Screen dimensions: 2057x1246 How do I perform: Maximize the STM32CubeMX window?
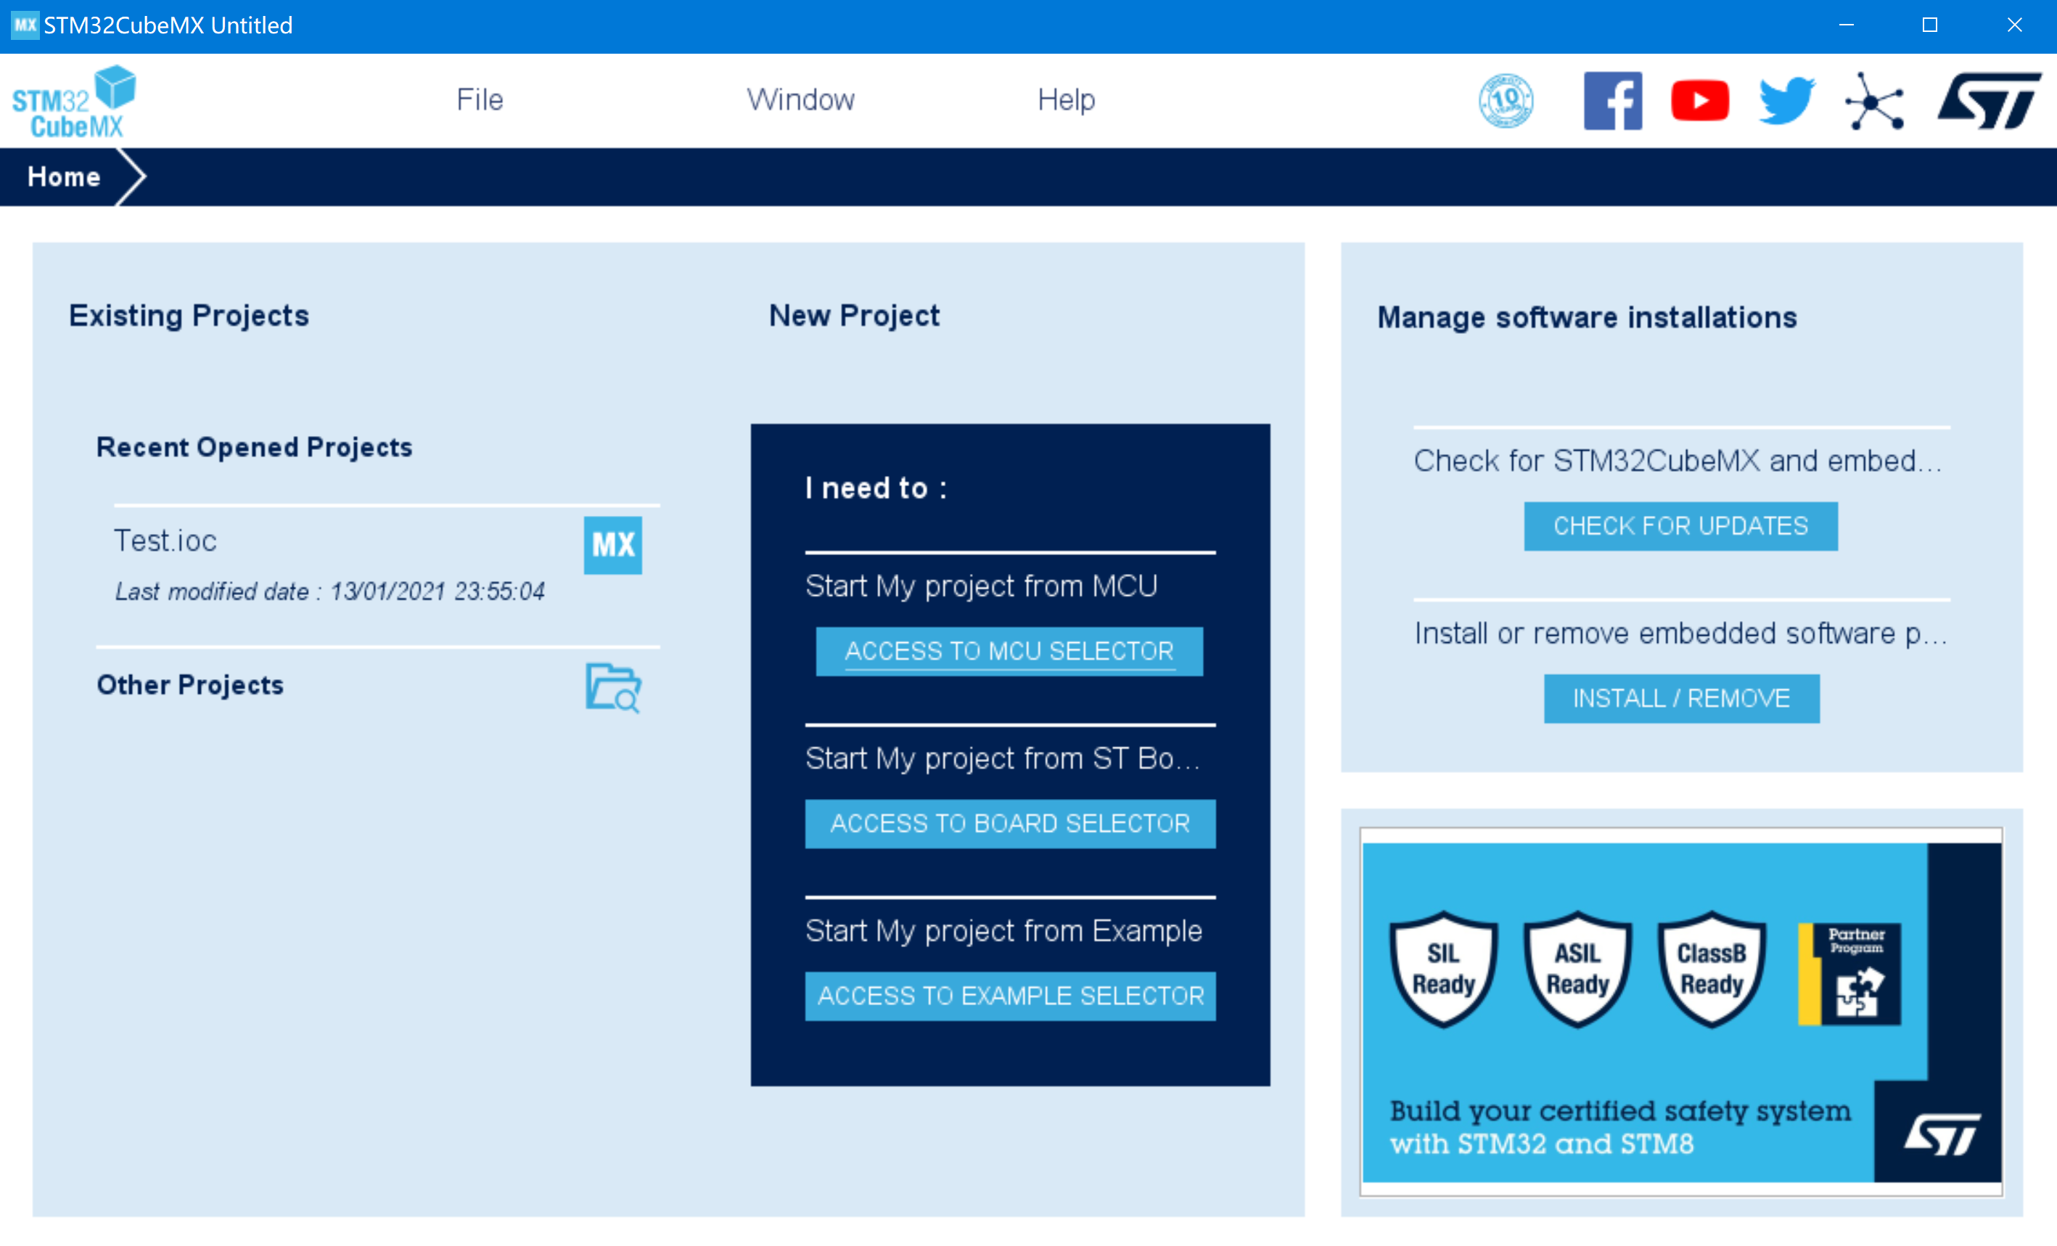click(x=1929, y=25)
